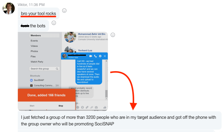The width and height of the screenshot is (224, 132).
Task: Open Muhammad Zahir Ud Din profile link
Action: 92,34
